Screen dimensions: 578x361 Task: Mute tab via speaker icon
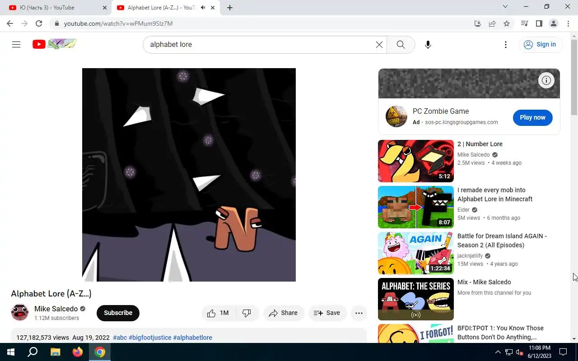click(203, 8)
